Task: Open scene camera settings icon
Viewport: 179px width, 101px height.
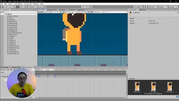Action: click(x=92, y=12)
